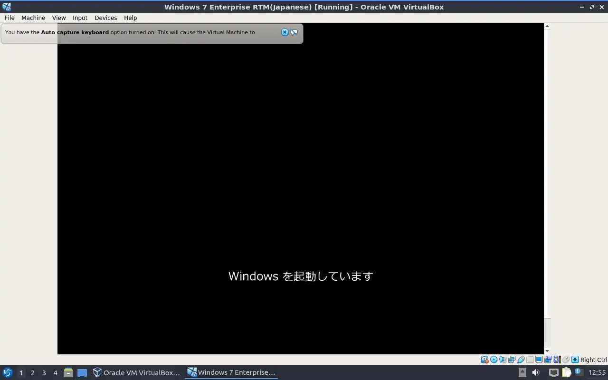
Task: Maximize the VirtualBox VM window
Action: click(x=592, y=7)
